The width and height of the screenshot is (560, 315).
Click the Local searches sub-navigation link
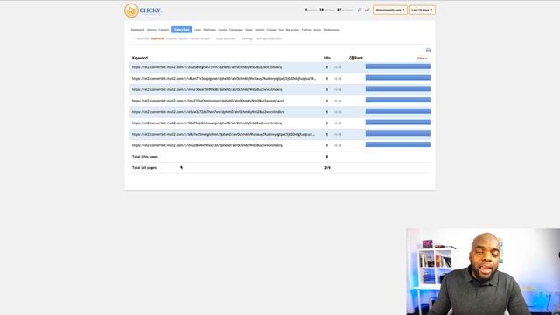226,38
